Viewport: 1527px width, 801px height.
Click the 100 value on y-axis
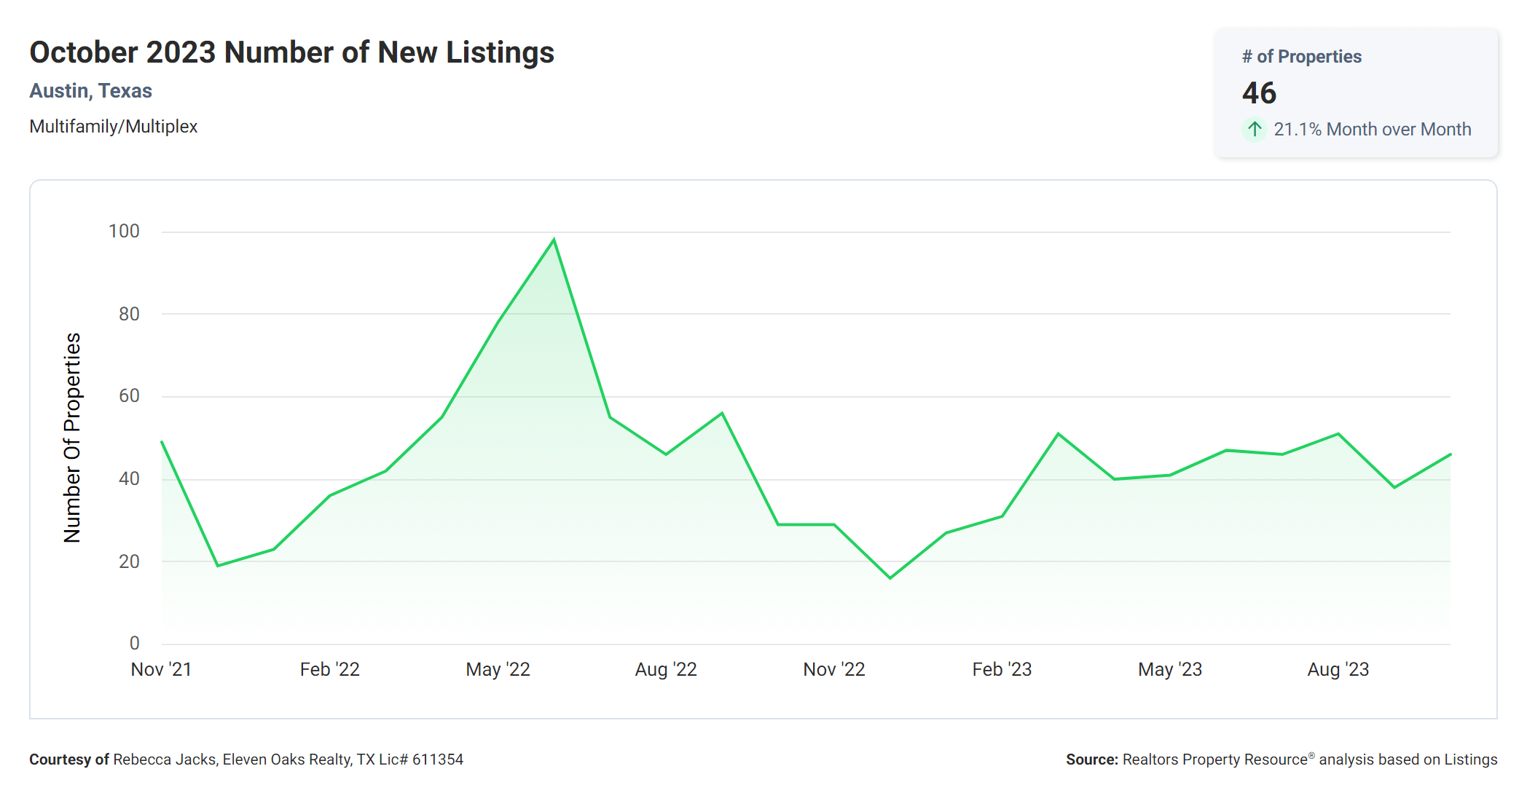pos(124,232)
